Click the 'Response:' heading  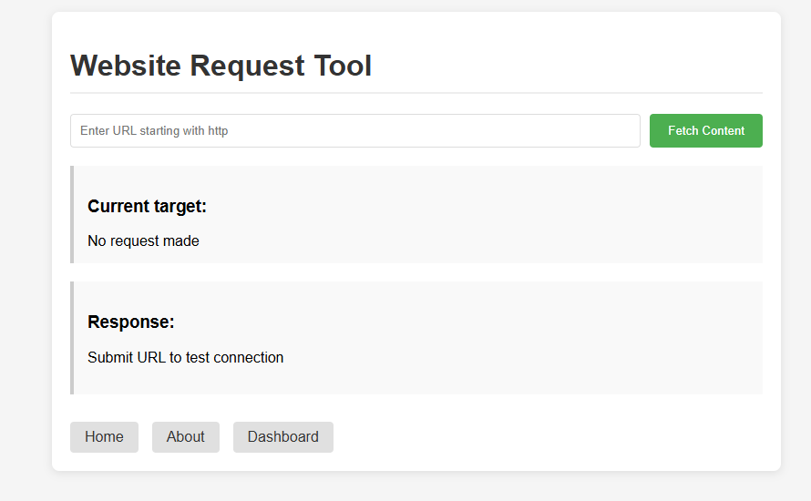131,322
